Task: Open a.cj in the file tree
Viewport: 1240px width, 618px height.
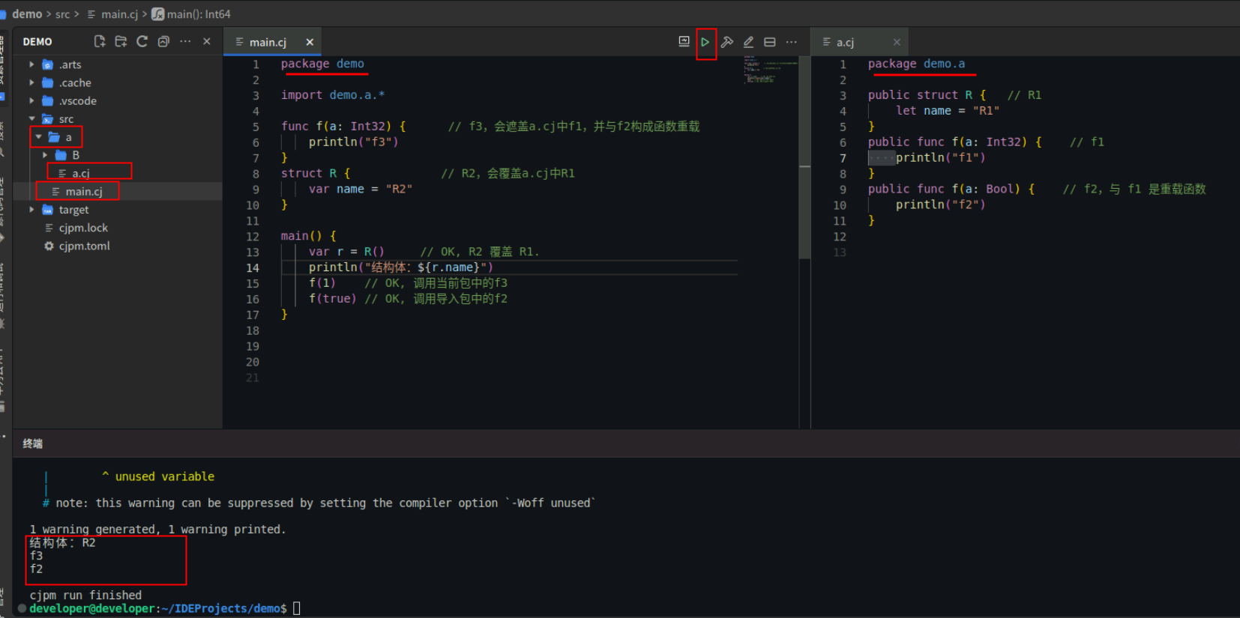Action: pos(81,173)
